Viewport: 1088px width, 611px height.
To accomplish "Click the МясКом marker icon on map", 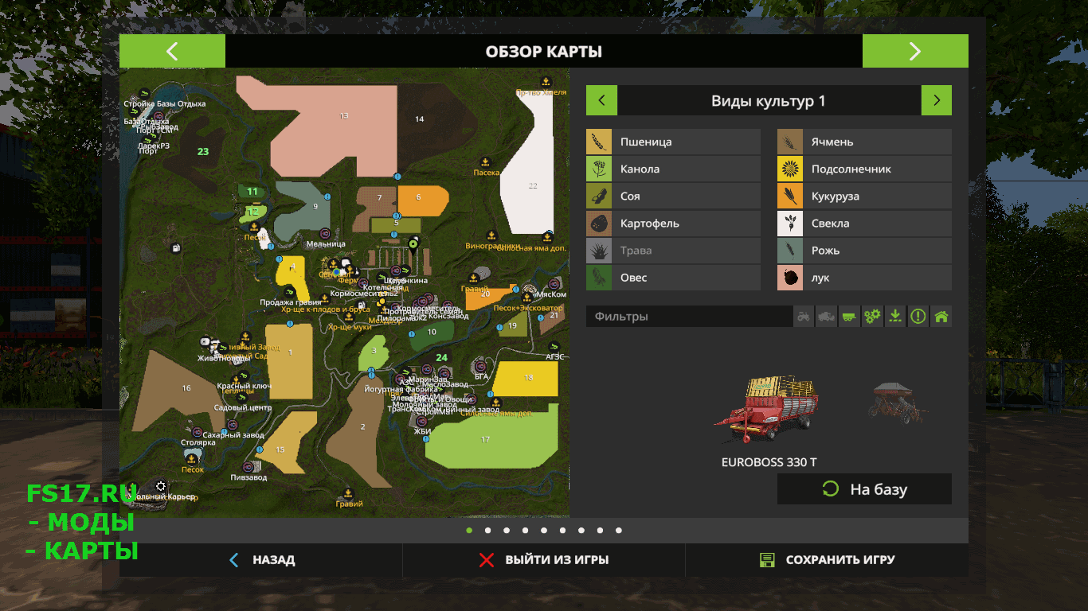I will pos(553,285).
